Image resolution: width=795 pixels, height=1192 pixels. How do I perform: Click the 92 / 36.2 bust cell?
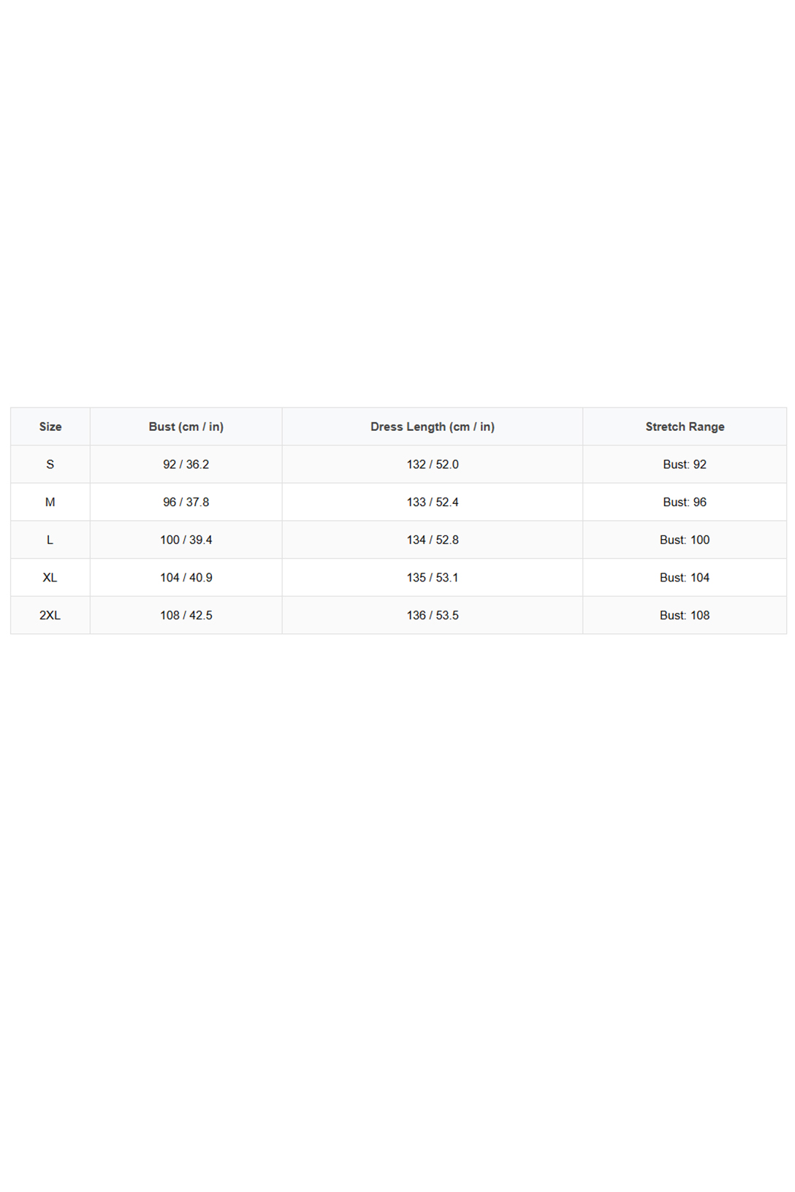pyautogui.click(x=186, y=465)
